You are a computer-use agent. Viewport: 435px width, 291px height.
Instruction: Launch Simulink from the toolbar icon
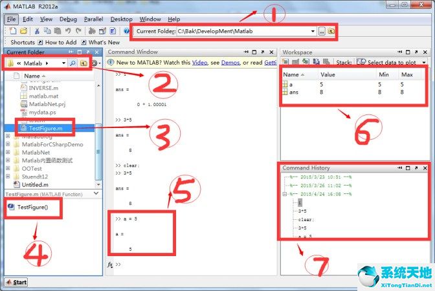92,31
